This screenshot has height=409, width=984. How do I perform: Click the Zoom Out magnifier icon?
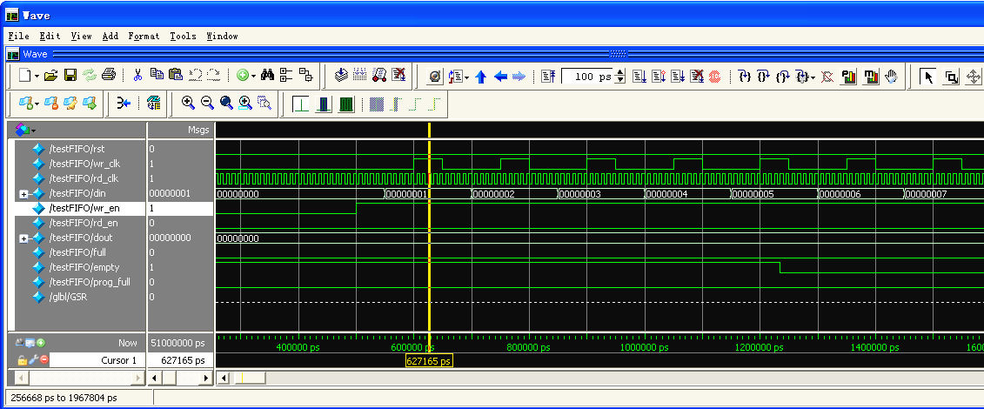pos(207,104)
